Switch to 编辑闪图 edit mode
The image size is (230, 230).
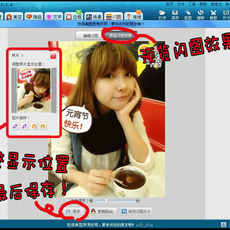[x=90, y=36]
